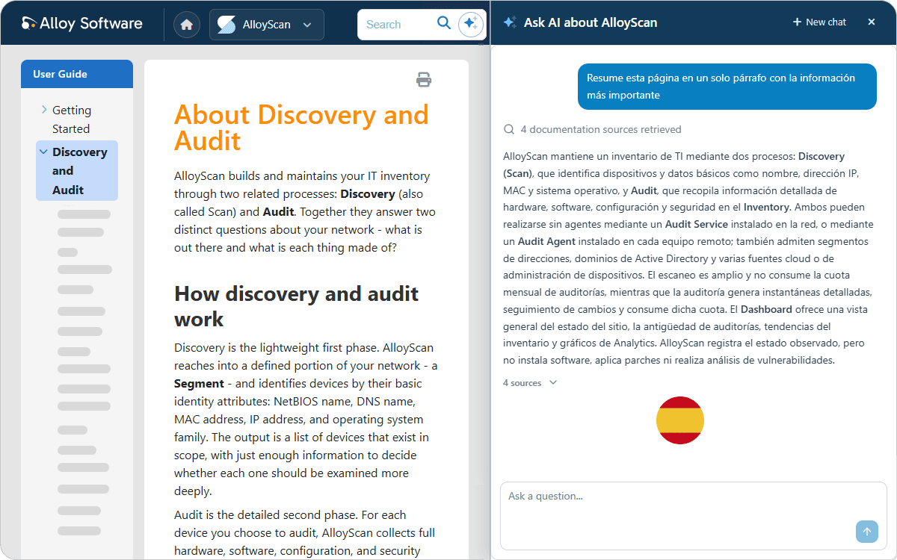Click the AlloyScan product logo icon
This screenshot has width=897, height=560.
coord(226,25)
